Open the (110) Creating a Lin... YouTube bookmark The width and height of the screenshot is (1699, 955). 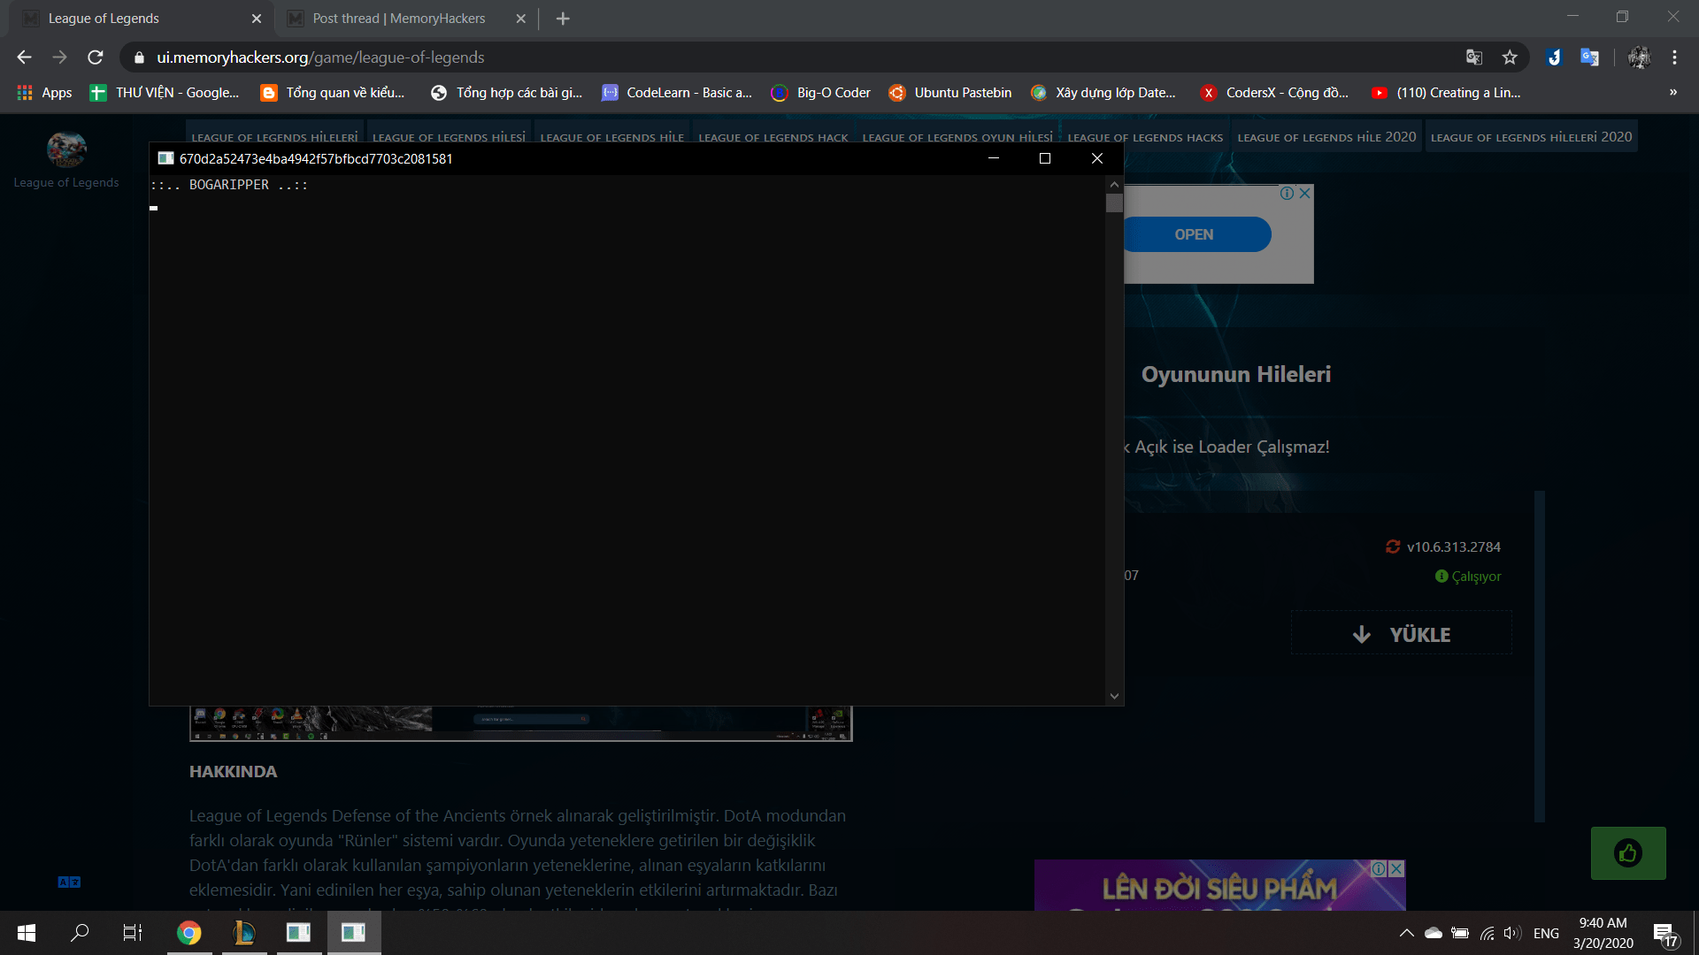(x=1446, y=93)
